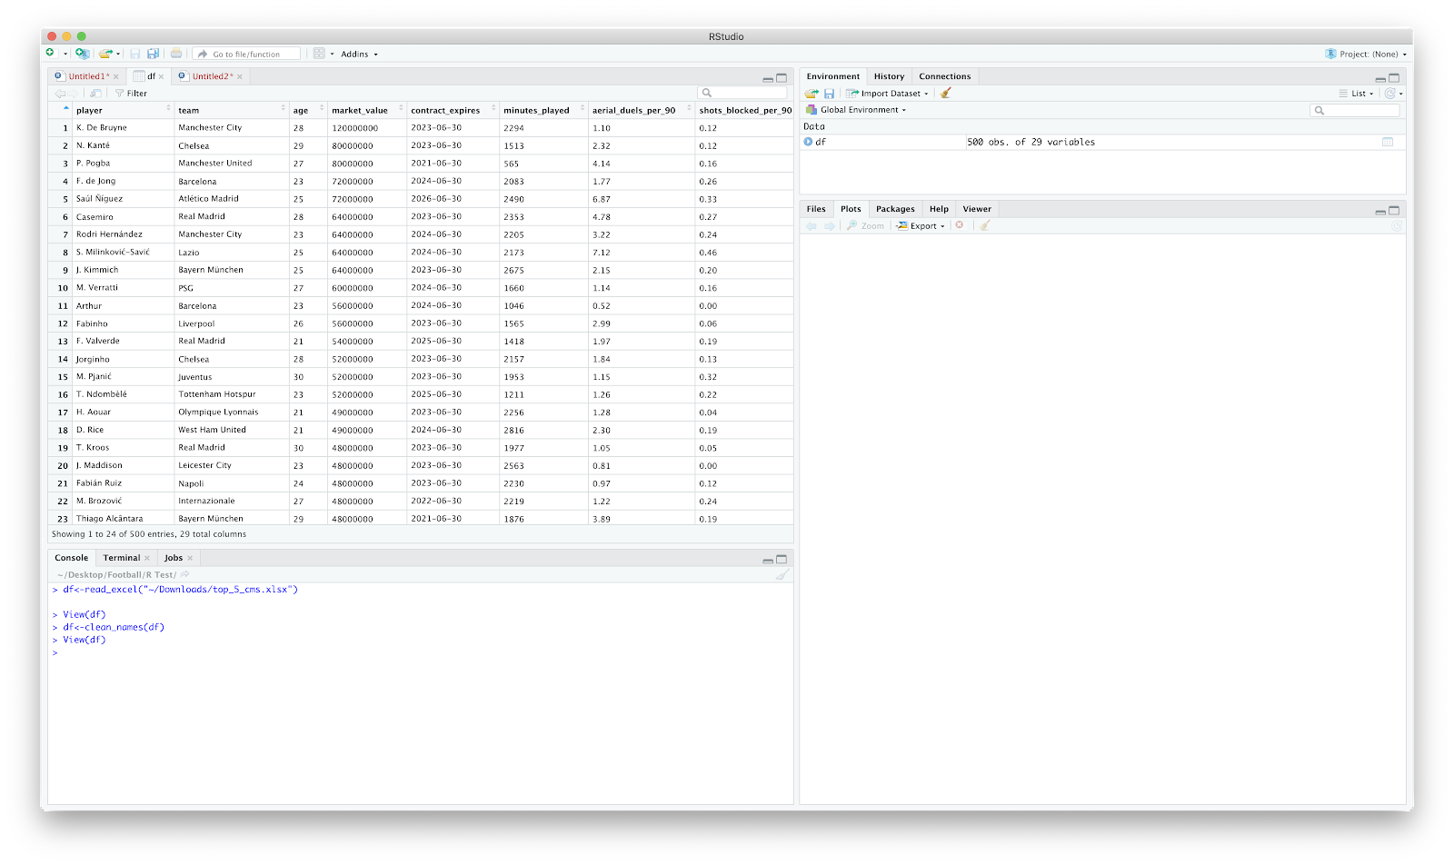Sort by the minutes_played column header

543,110
